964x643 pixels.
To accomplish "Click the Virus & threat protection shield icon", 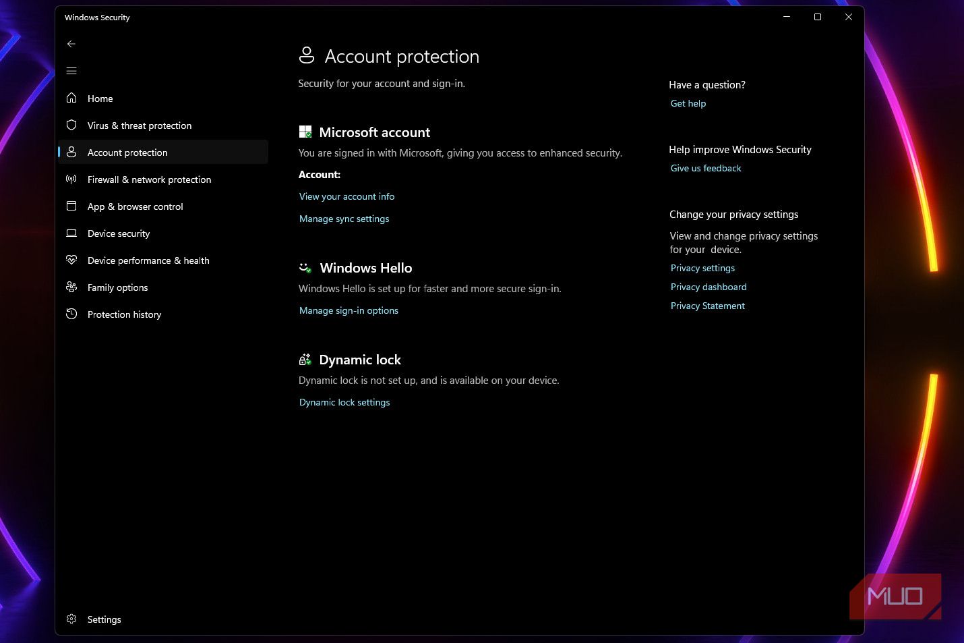I will click(x=71, y=125).
